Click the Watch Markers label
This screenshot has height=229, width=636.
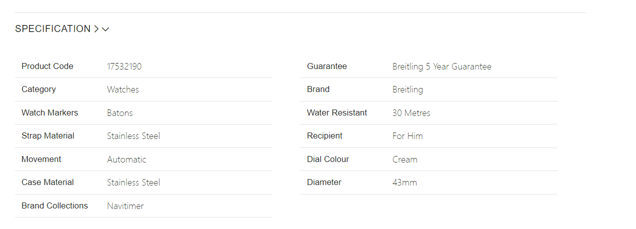point(50,113)
